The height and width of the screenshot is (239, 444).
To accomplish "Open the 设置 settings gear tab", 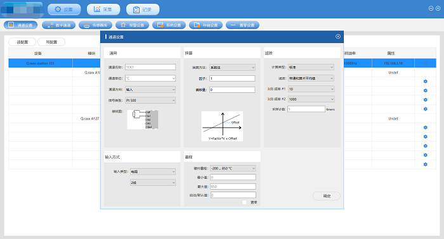I will tap(64, 9).
